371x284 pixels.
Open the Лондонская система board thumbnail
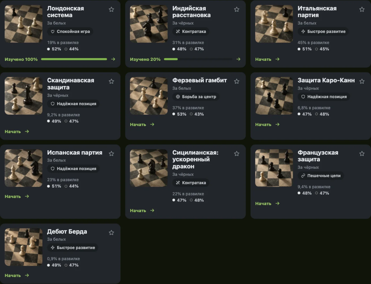tap(24, 24)
